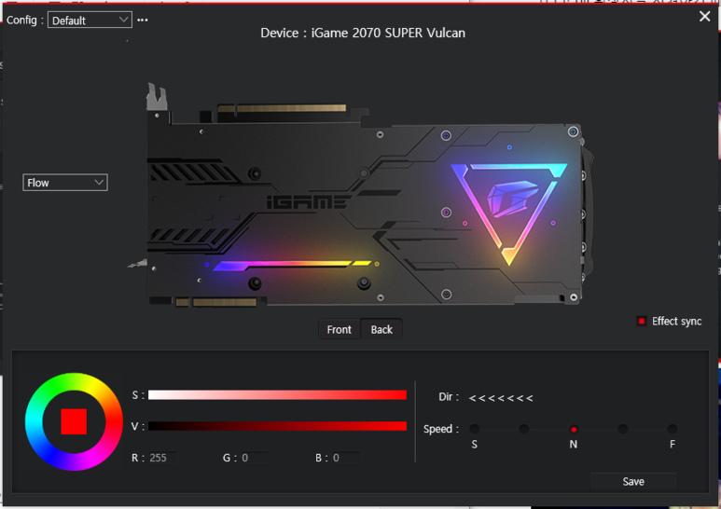This screenshot has width=721, height=509.
Task: Set speed to fastest F point
Action: coord(672,429)
